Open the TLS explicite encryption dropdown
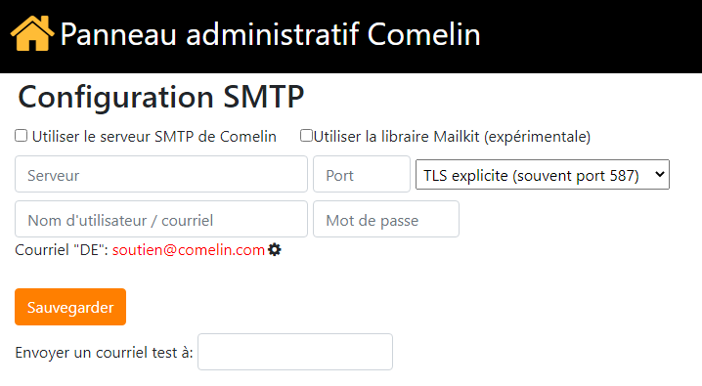The width and height of the screenshot is (702, 386). pyautogui.click(x=543, y=175)
